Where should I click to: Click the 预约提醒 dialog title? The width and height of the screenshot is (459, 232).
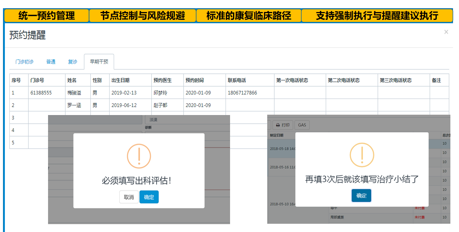coord(27,36)
